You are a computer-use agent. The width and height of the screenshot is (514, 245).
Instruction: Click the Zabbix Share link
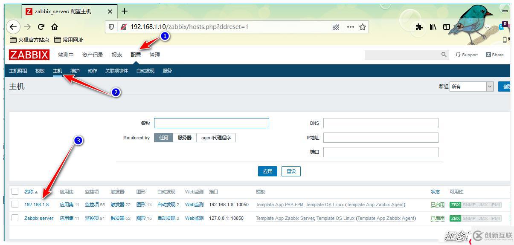[494, 55]
